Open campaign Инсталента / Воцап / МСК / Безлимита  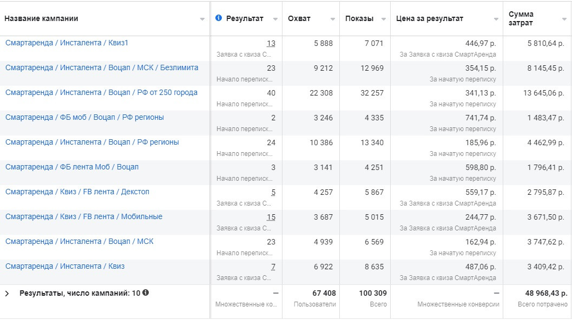102,67
